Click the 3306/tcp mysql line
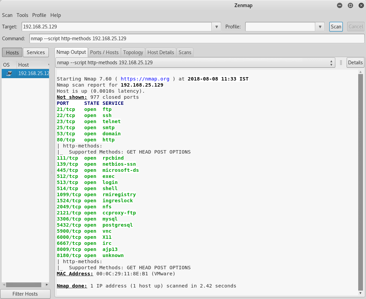Image resolution: width=366 pixels, height=299 pixels. [x=87, y=219]
